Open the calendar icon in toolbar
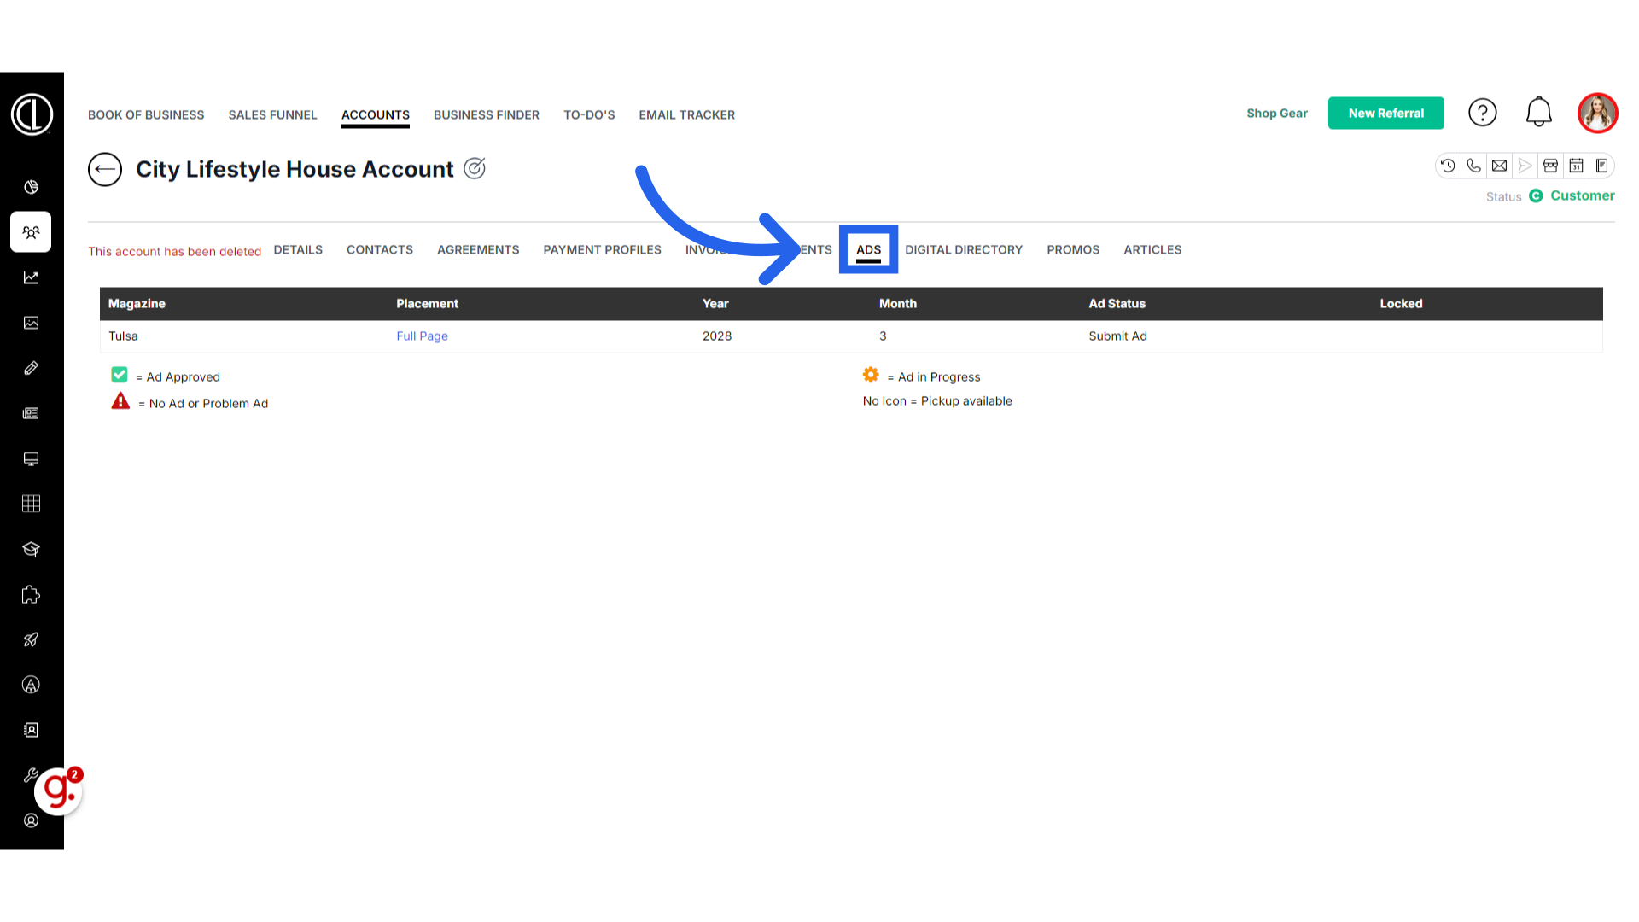Image resolution: width=1639 pixels, height=922 pixels. [x=1576, y=166]
